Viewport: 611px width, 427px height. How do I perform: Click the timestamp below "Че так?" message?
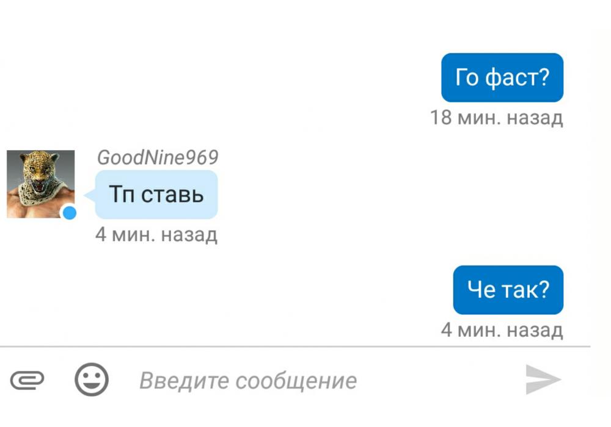(x=502, y=330)
